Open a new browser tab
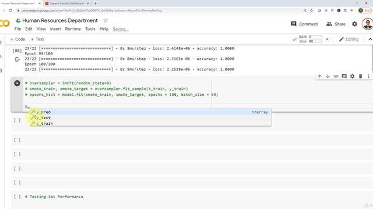The image size is (373, 209). pos(96,3)
